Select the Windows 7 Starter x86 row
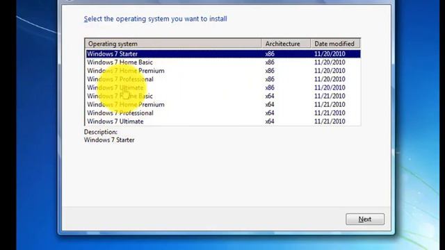This screenshot has width=445, height=250. click(x=223, y=54)
